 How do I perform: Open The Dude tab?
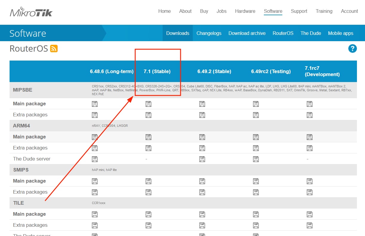pos(311,33)
